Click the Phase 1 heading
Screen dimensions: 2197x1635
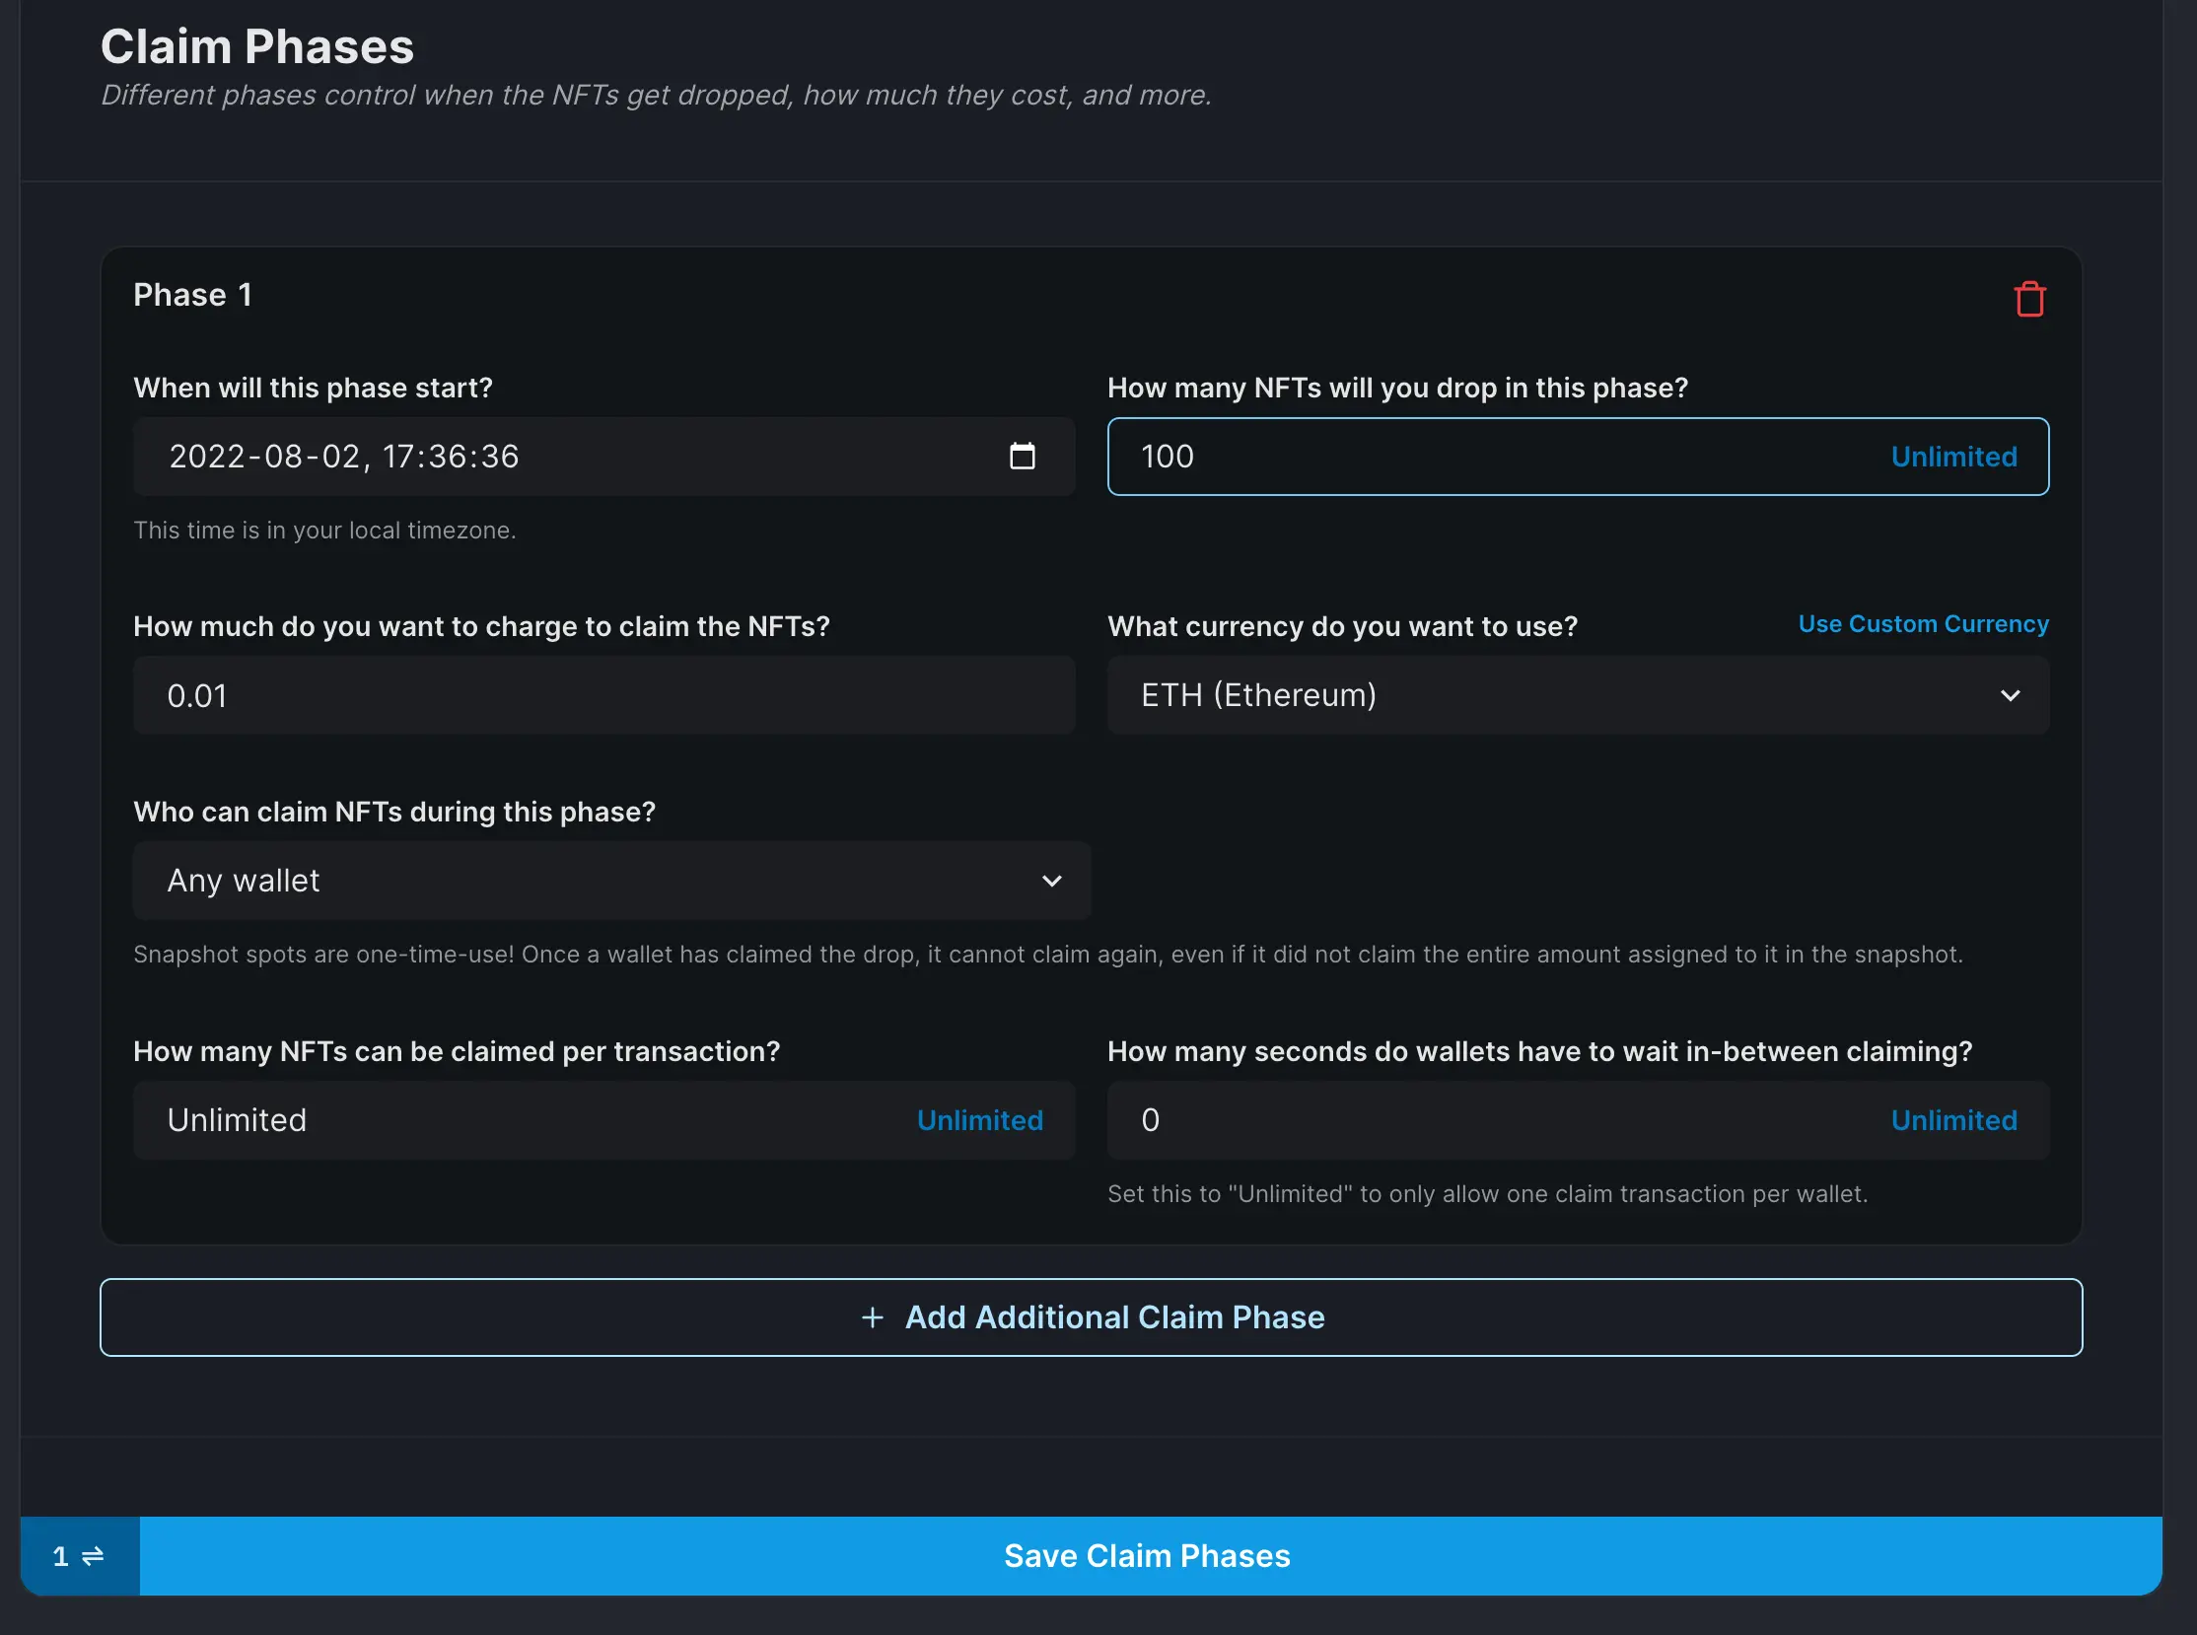pyautogui.click(x=193, y=295)
